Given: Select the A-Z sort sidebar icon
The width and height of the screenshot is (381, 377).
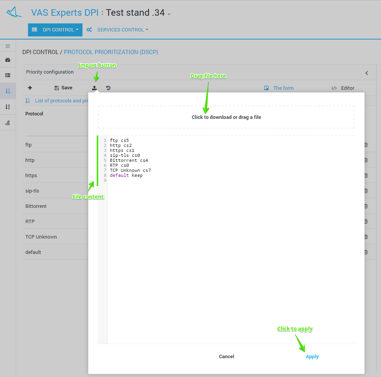Looking at the screenshot, I should tap(8, 107).
